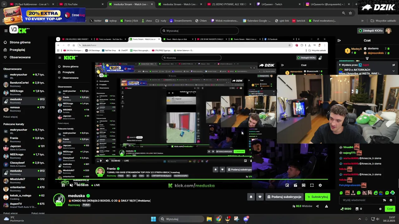Go to Strona główna
Image resolution: width=399 pixels, height=224 pixels.
[20, 42]
